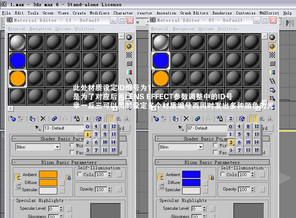
Task: Open Blinn shader dropdown in right editor
Action: [200, 147]
